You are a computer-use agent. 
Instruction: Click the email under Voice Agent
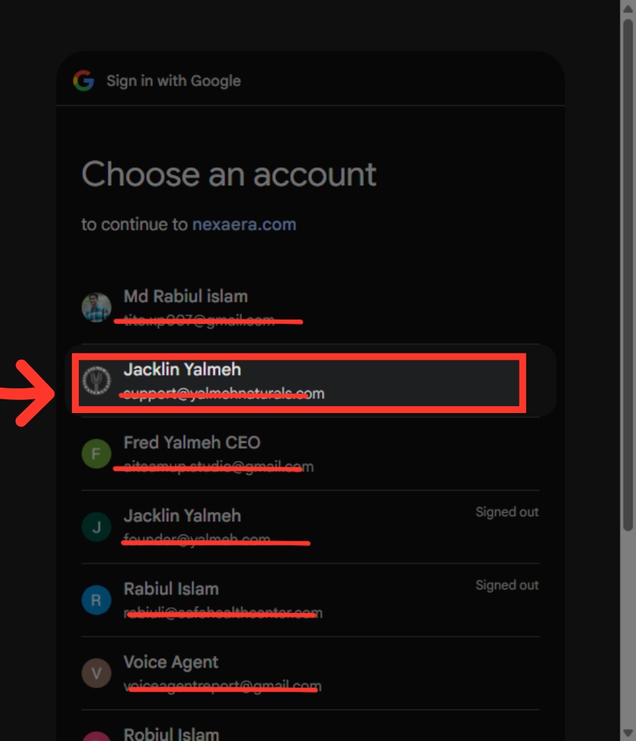tap(222, 686)
